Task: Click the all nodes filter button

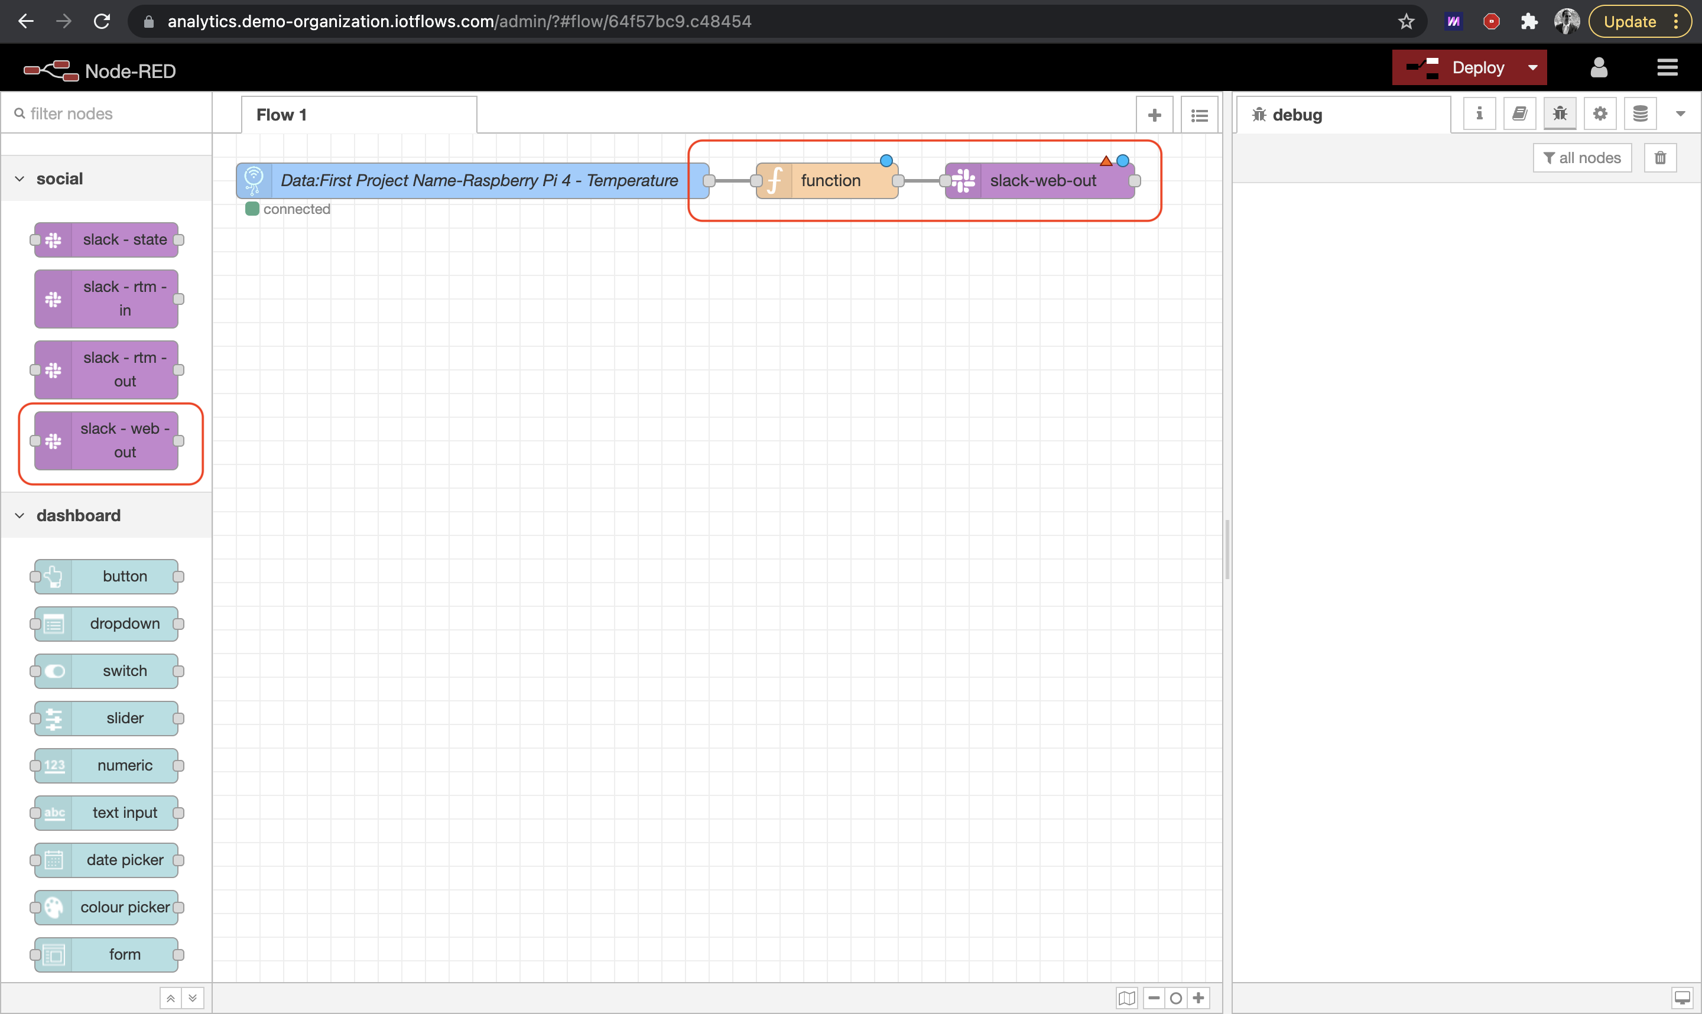Action: tap(1582, 158)
